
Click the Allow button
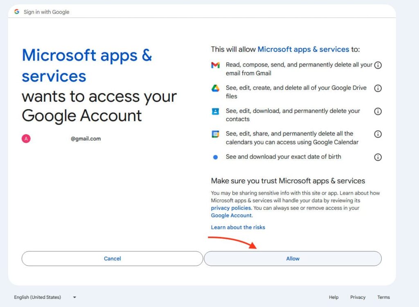click(x=293, y=258)
